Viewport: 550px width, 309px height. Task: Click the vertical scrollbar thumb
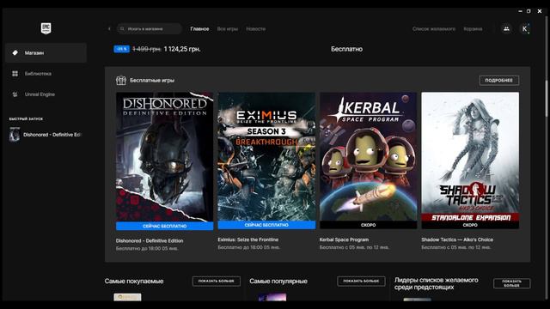pyautogui.click(x=547, y=99)
